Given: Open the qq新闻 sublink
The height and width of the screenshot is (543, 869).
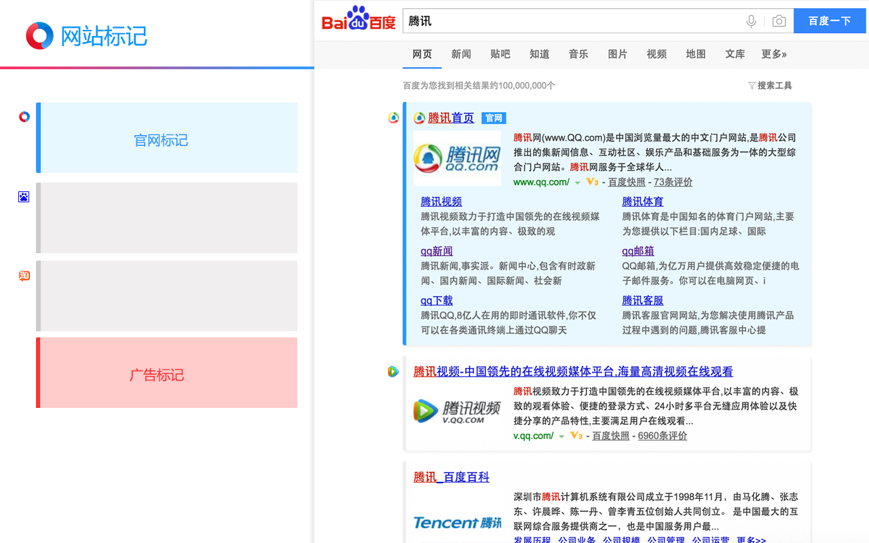Looking at the screenshot, I should (x=437, y=251).
